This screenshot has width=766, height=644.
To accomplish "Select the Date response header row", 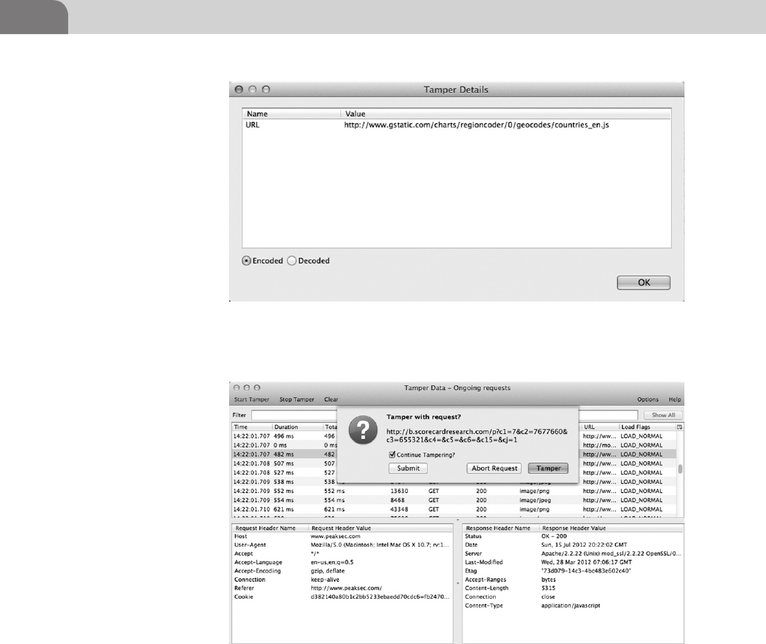I will [572, 545].
